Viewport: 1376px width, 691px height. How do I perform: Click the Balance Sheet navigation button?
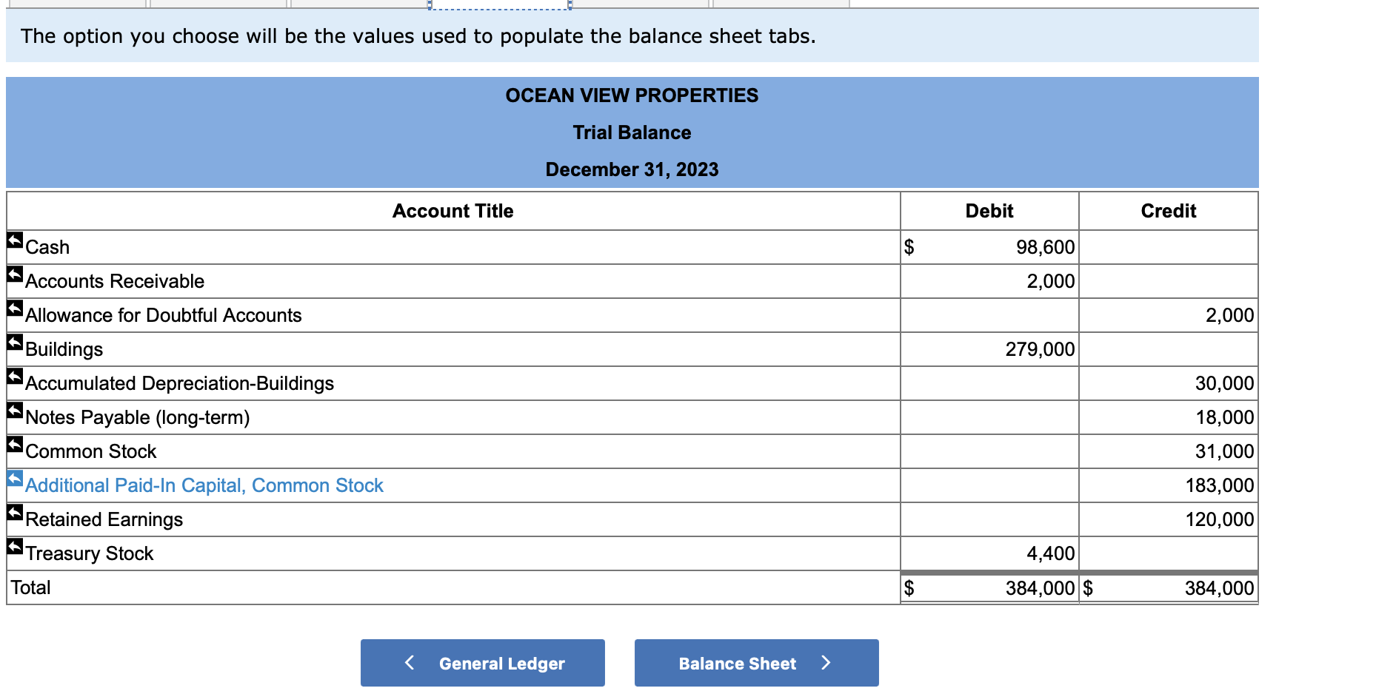coord(755,663)
